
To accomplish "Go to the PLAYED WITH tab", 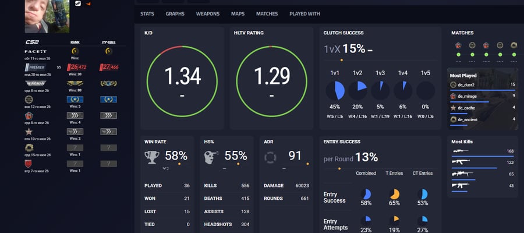I will pyautogui.click(x=305, y=14).
